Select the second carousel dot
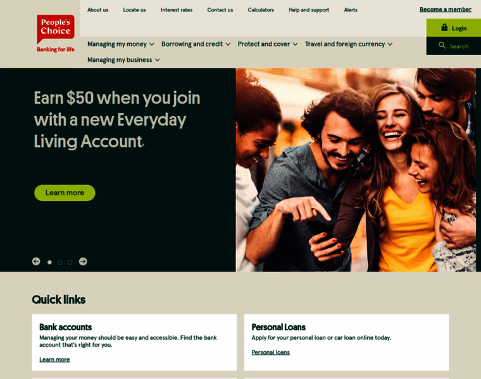Viewport: 481px width, 379px height. [60, 262]
